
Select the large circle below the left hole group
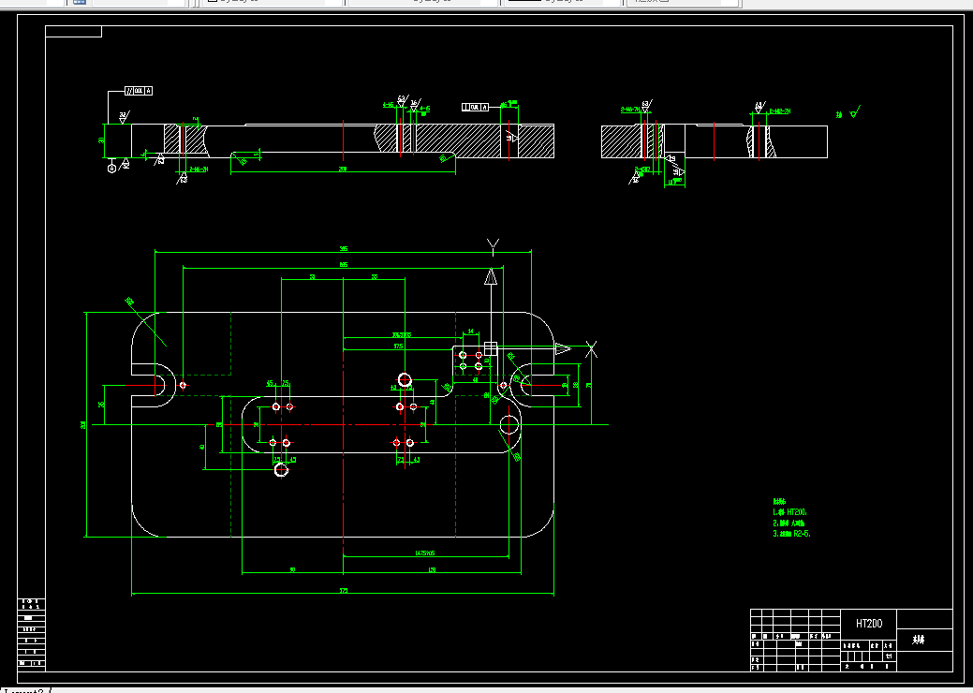coord(281,470)
